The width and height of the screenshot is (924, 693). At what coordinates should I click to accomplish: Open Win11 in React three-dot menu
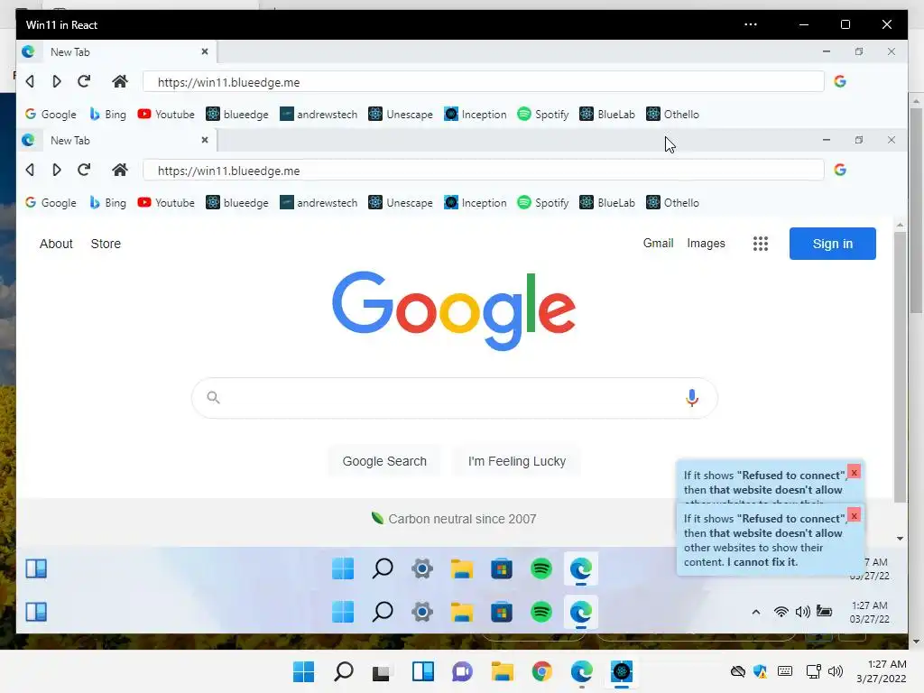(750, 24)
